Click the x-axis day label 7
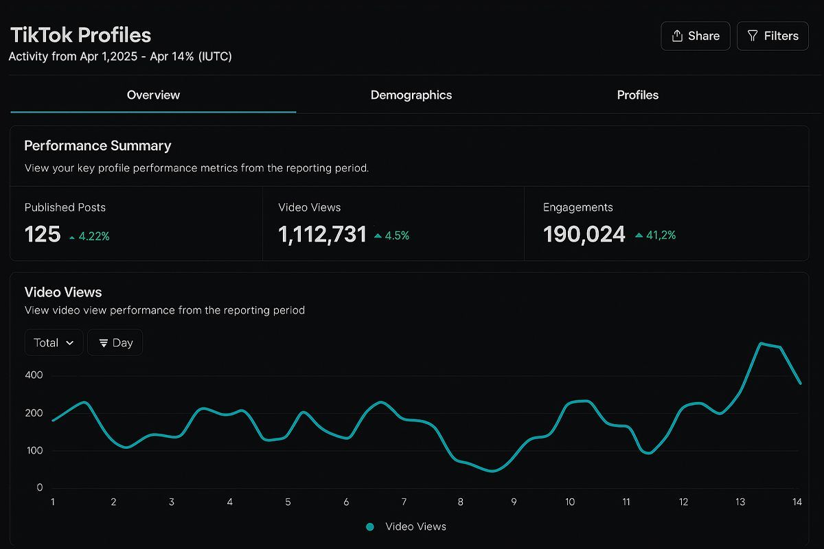This screenshot has height=549, width=824. coord(404,502)
